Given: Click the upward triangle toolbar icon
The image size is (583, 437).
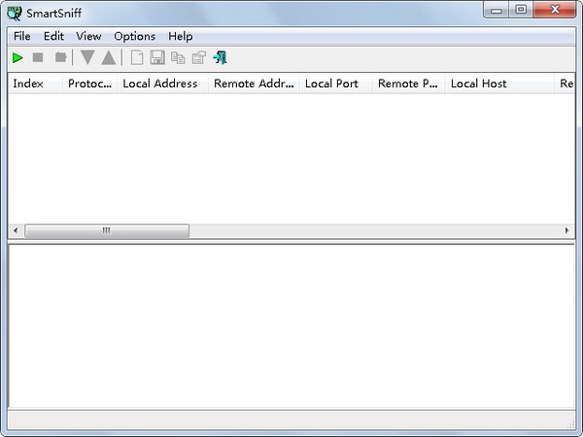Looking at the screenshot, I should click(x=109, y=57).
